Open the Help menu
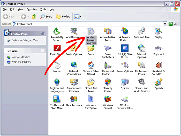Screen dimensions: 181x136 [x=52, y=9]
